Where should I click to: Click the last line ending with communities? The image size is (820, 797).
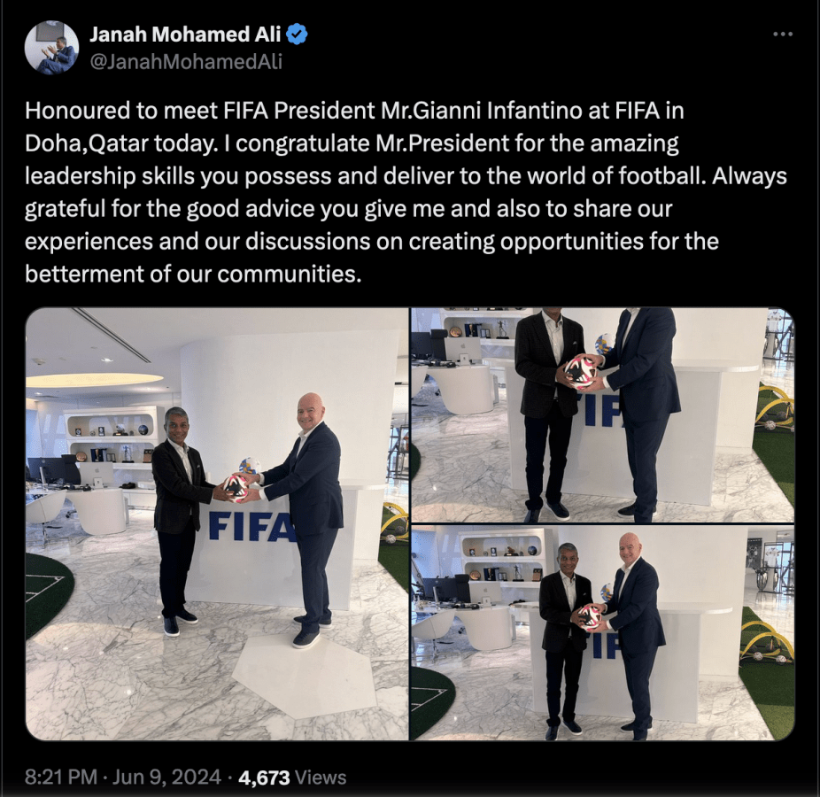click(193, 274)
